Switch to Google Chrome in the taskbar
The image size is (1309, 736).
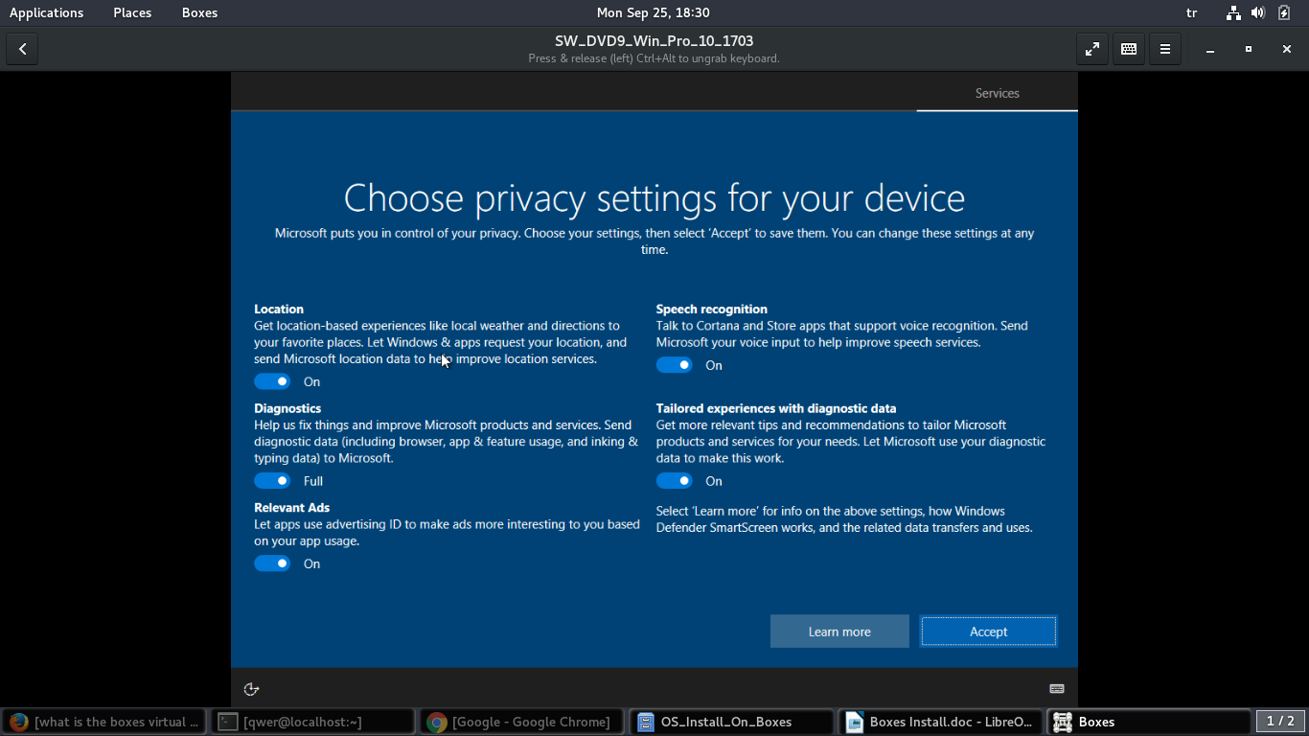[x=521, y=722]
